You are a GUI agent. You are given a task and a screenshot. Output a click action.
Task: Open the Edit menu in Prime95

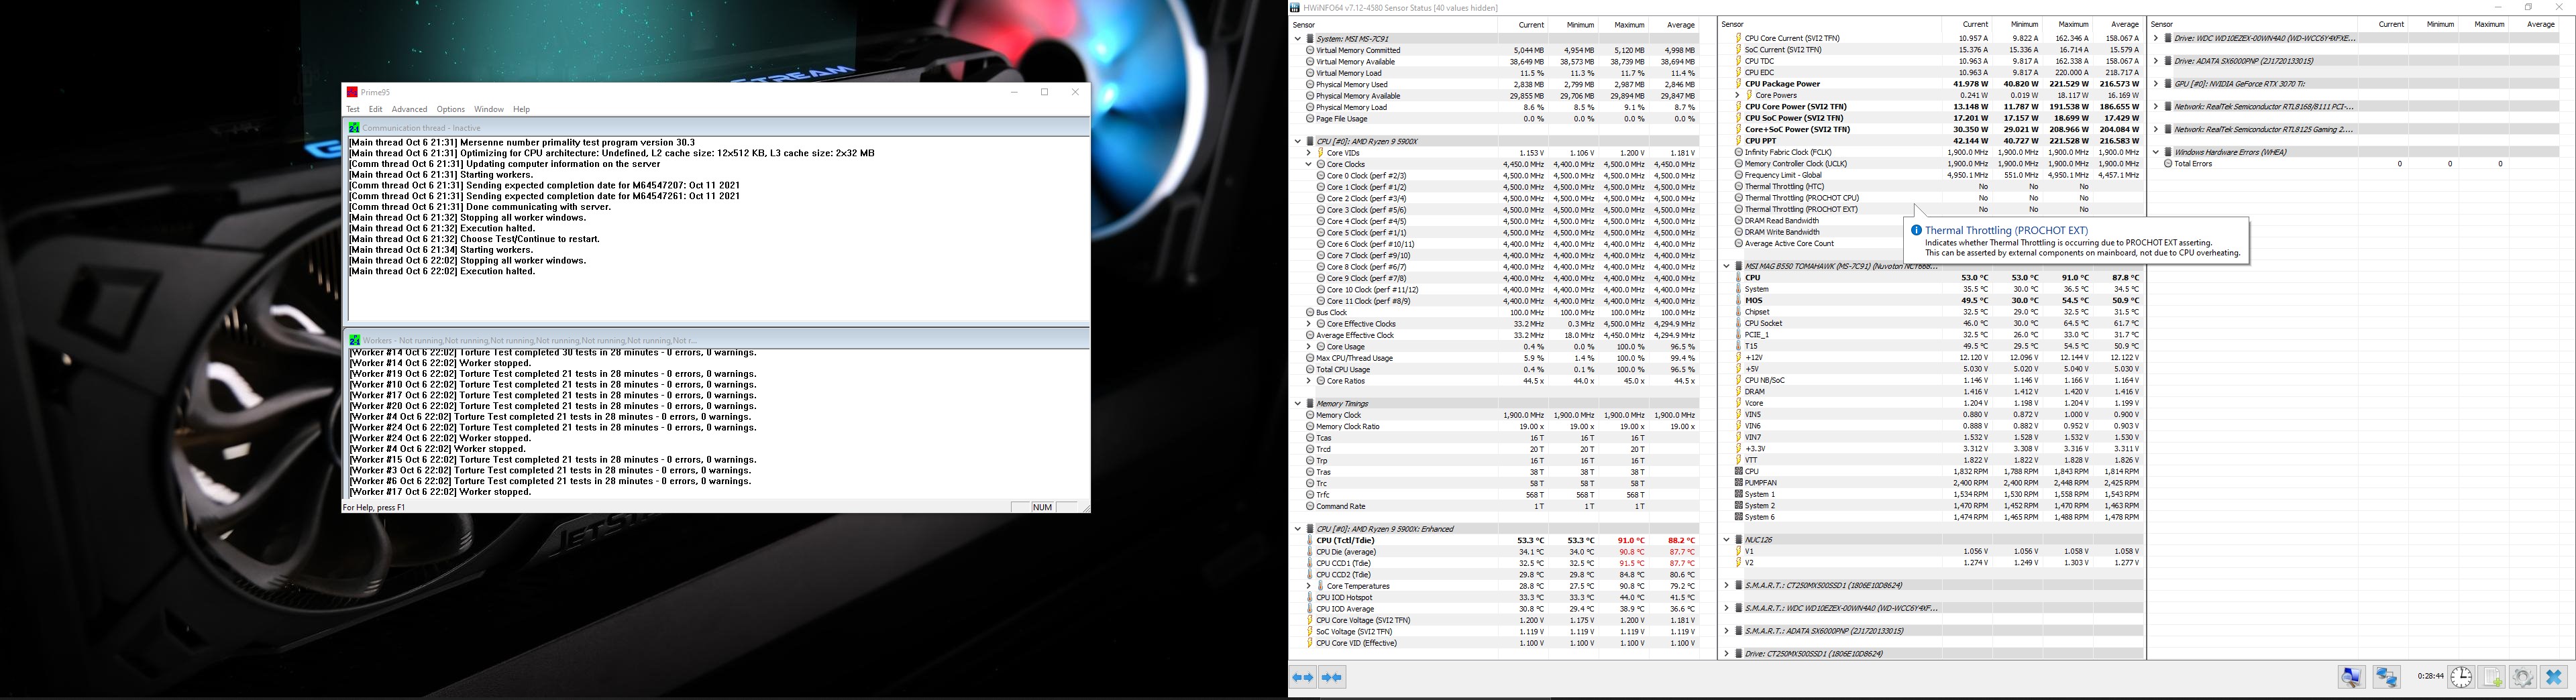375,109
